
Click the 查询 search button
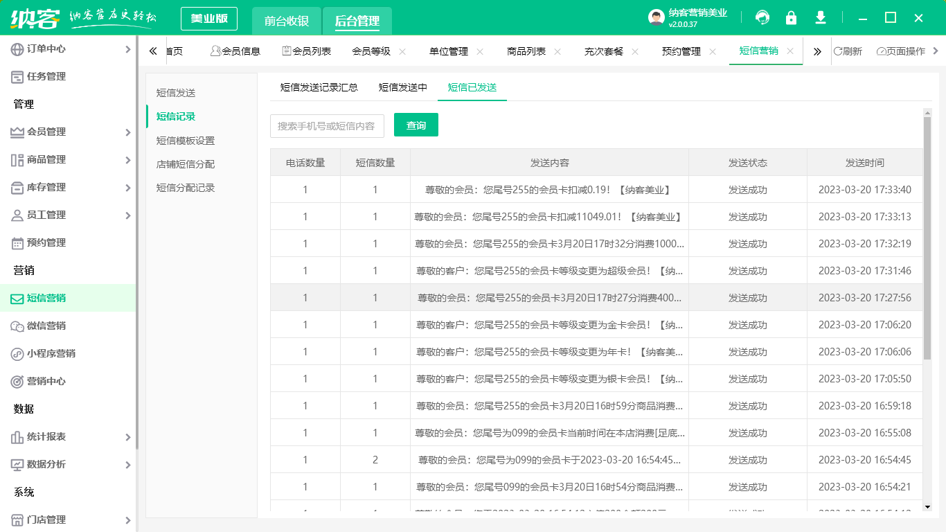pos(416,125)
